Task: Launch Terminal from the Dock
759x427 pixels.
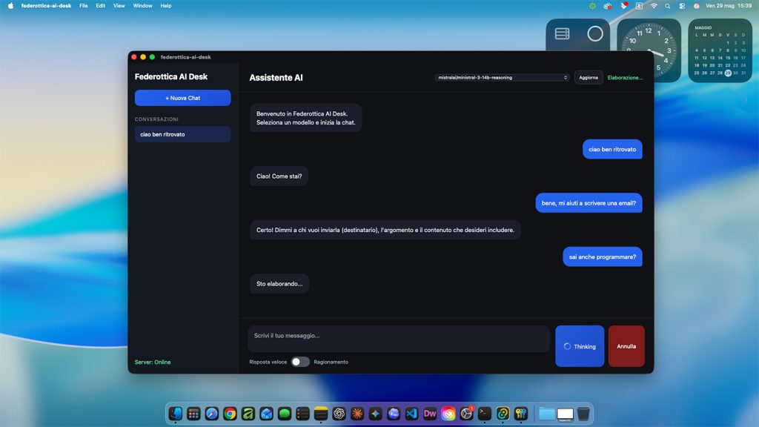Action: 485,414
